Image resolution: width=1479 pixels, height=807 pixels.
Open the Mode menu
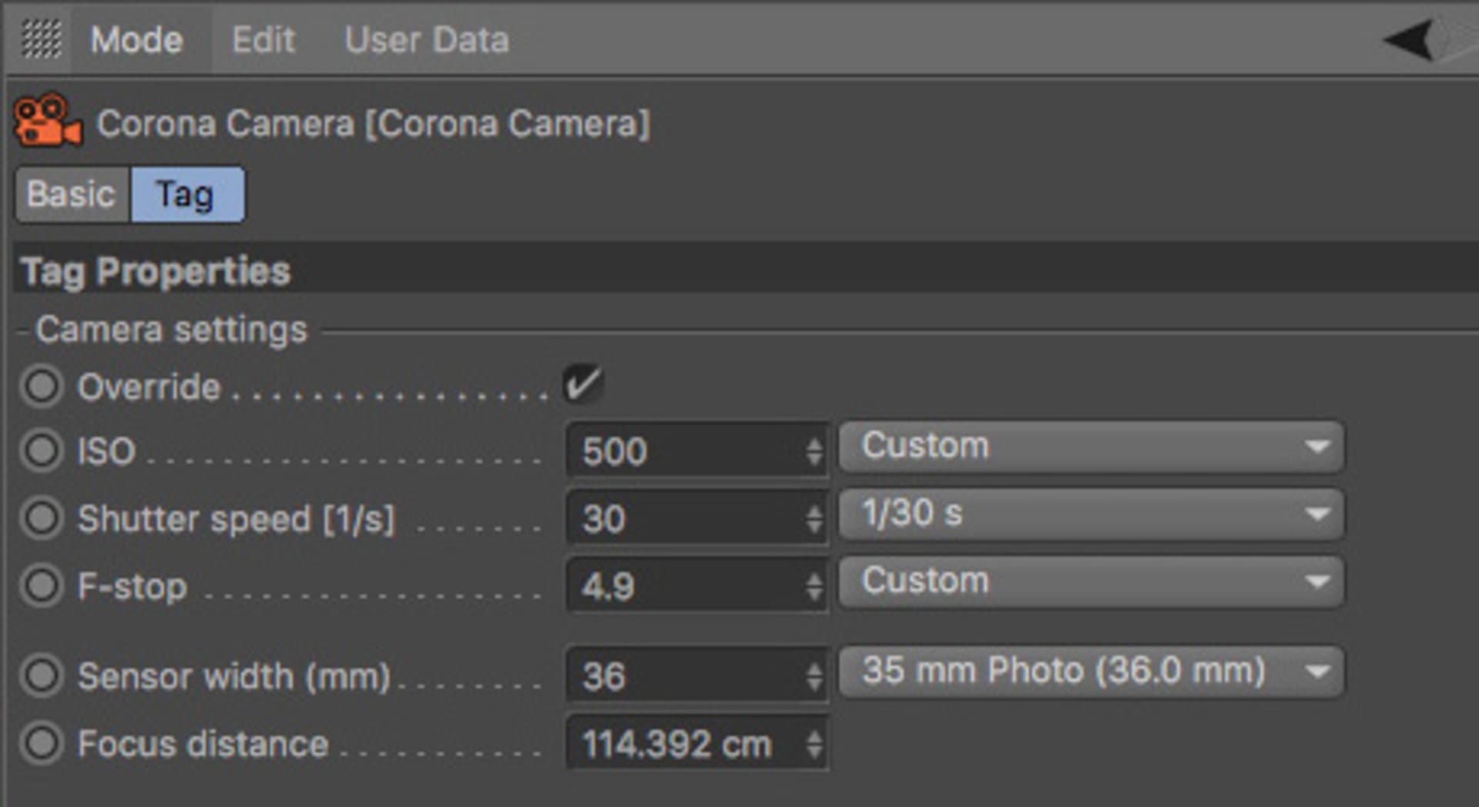point(136,40)
